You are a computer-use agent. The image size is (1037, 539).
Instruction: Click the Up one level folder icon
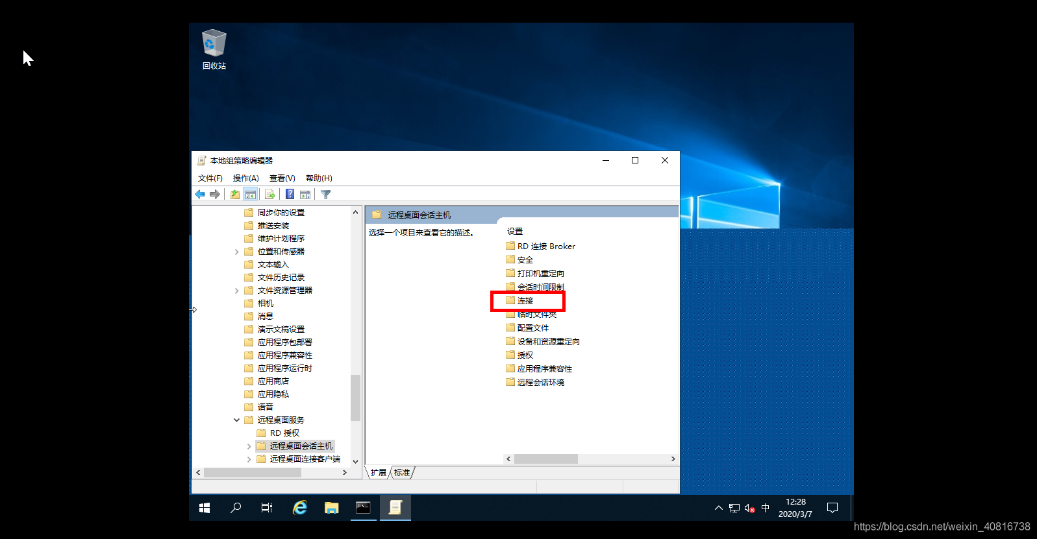coord(235,195)
